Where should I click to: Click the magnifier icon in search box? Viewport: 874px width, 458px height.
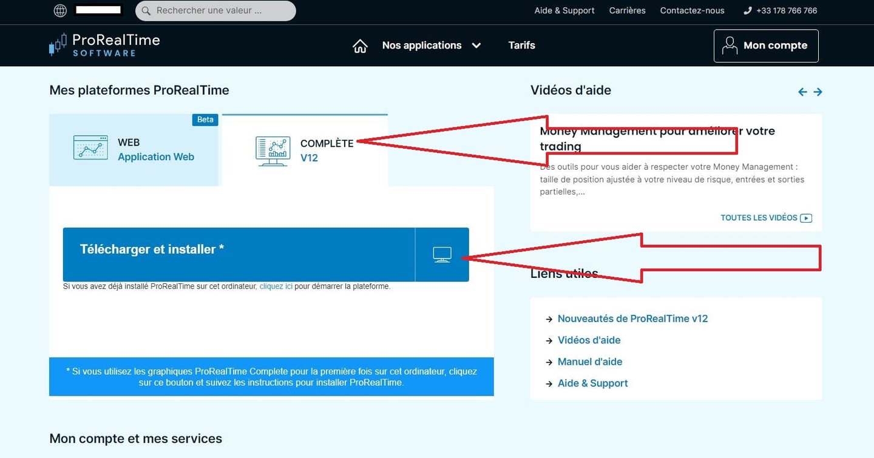click(x=146, y=10)
